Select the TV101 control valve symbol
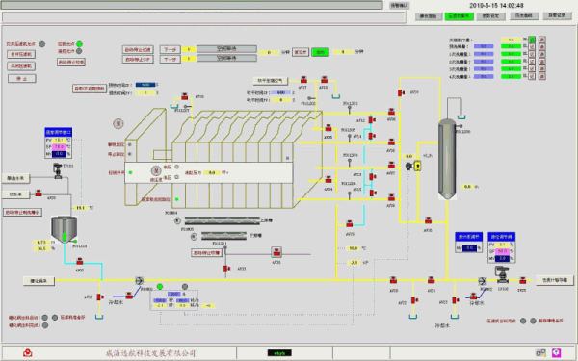The image size is (578, 361). pos(58,172)
